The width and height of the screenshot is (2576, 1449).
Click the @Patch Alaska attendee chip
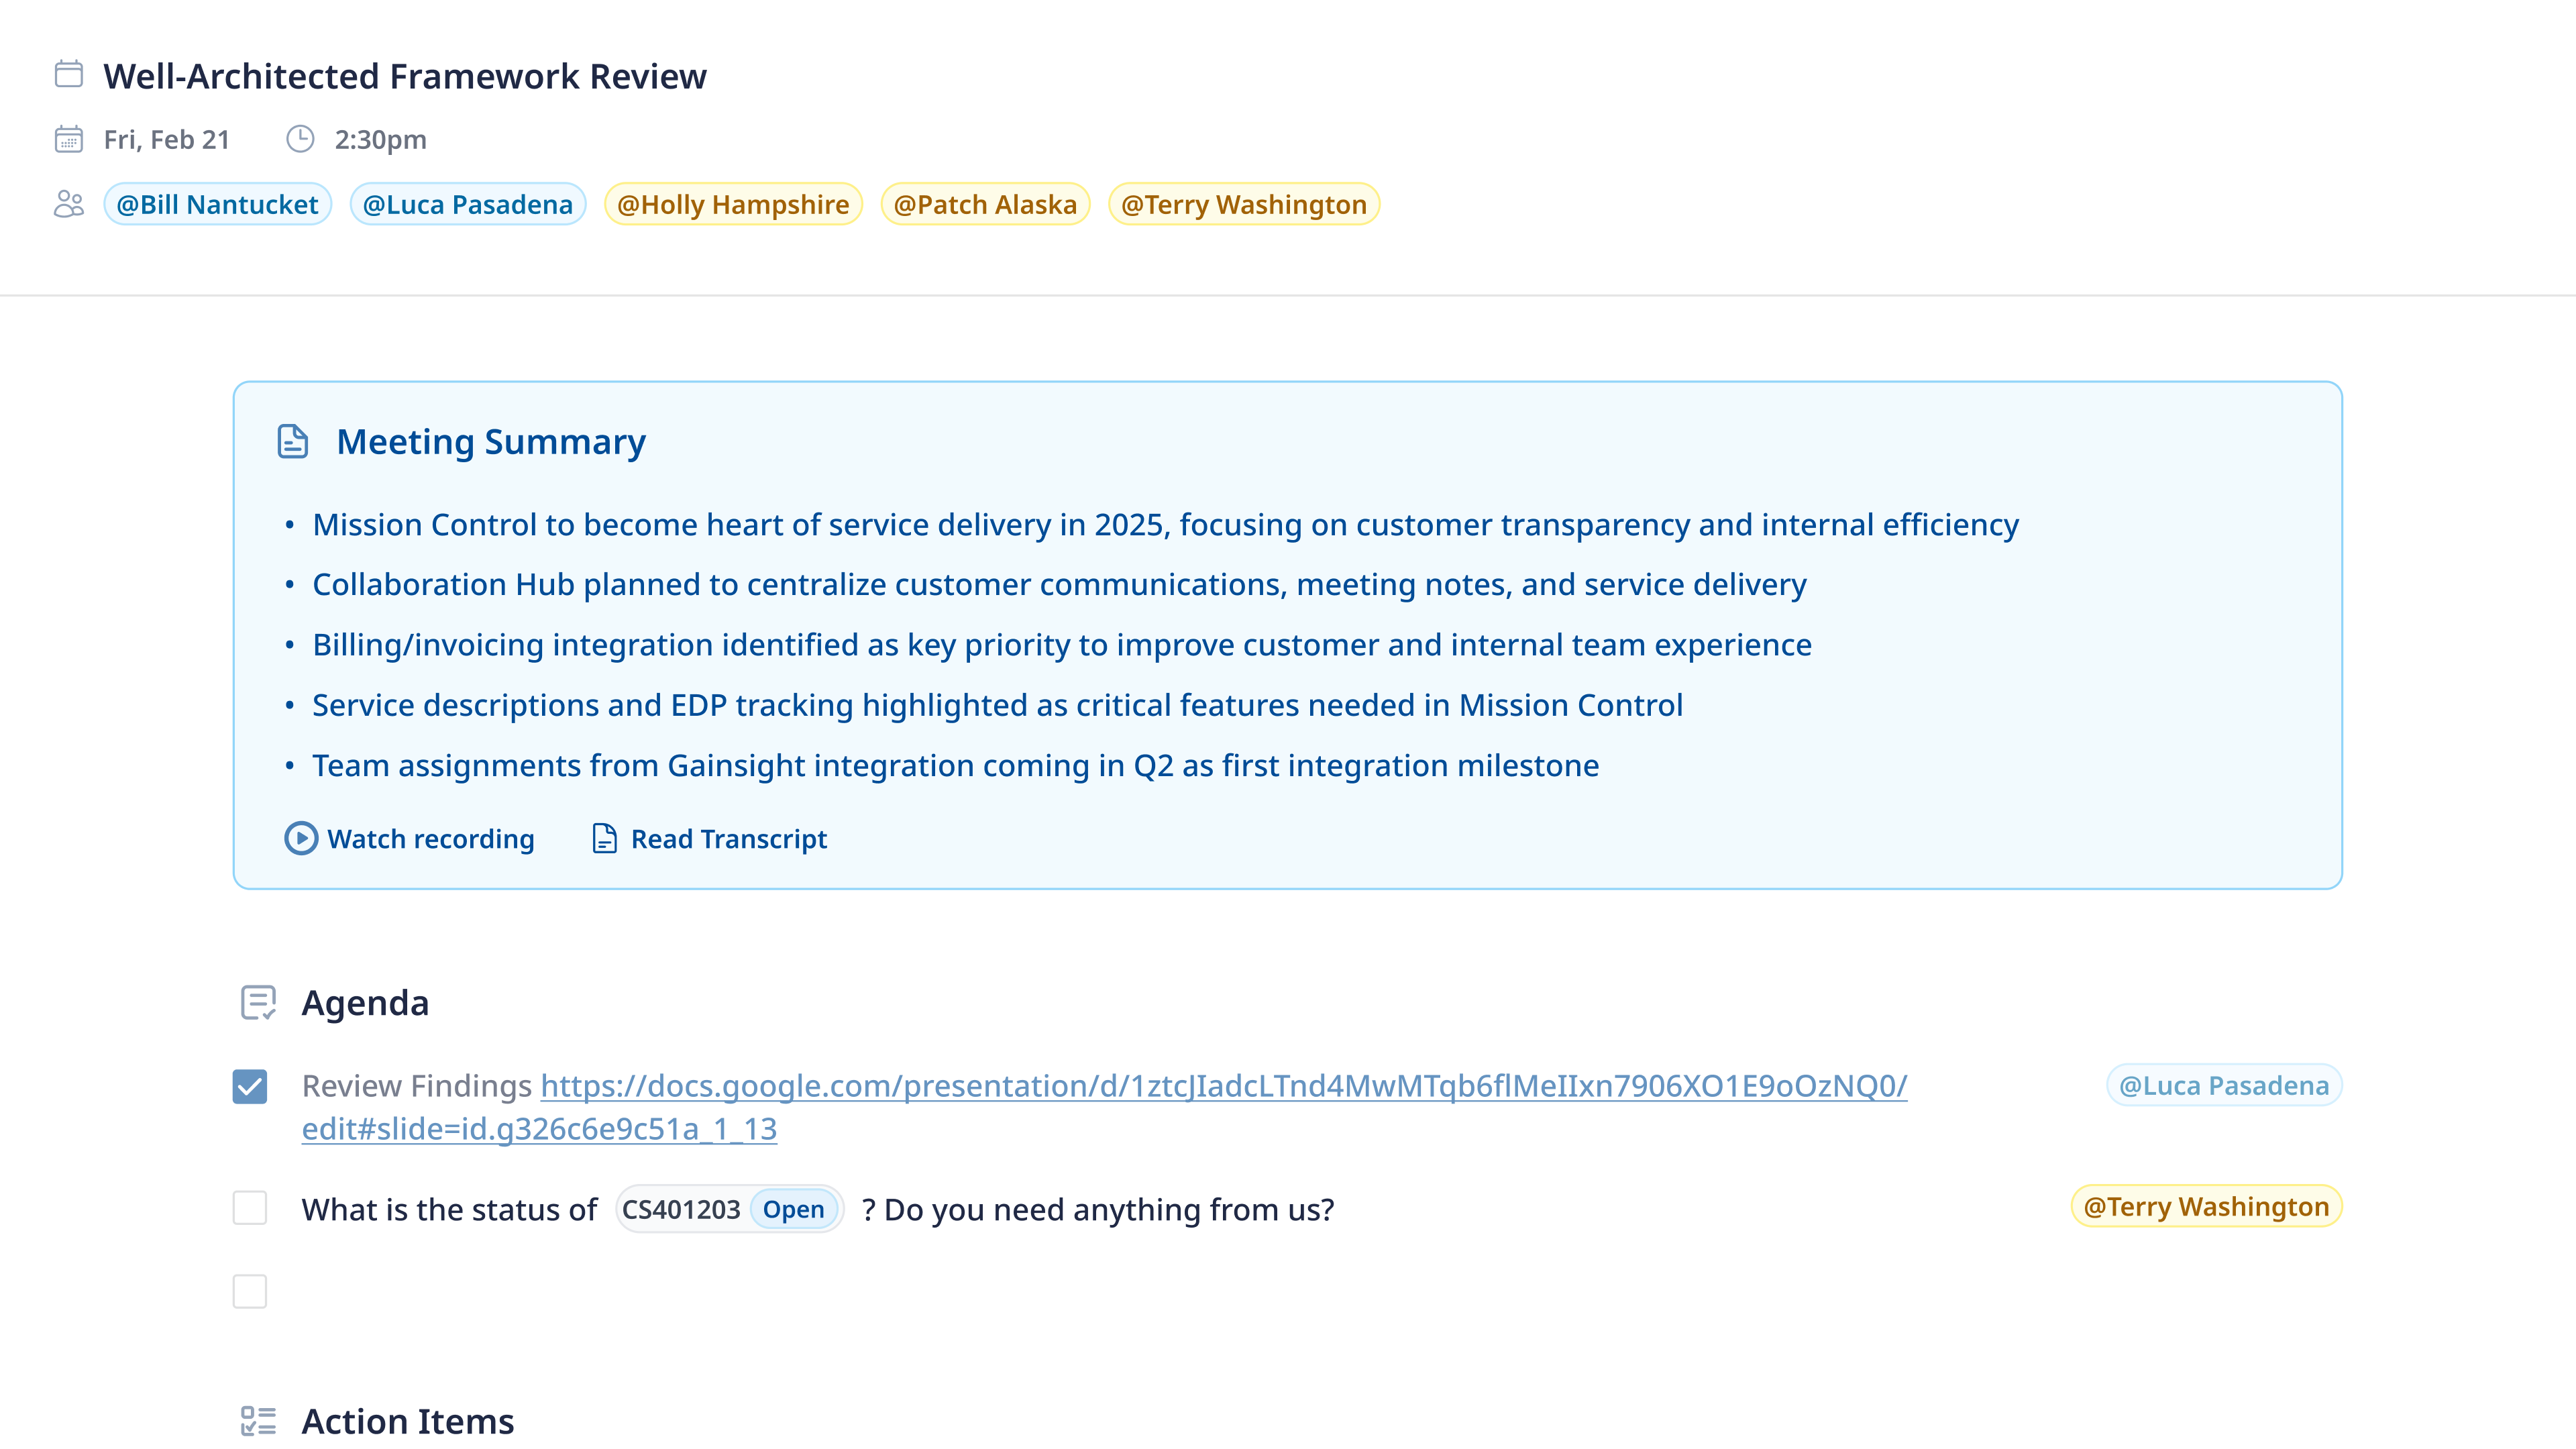click(985, 204)
